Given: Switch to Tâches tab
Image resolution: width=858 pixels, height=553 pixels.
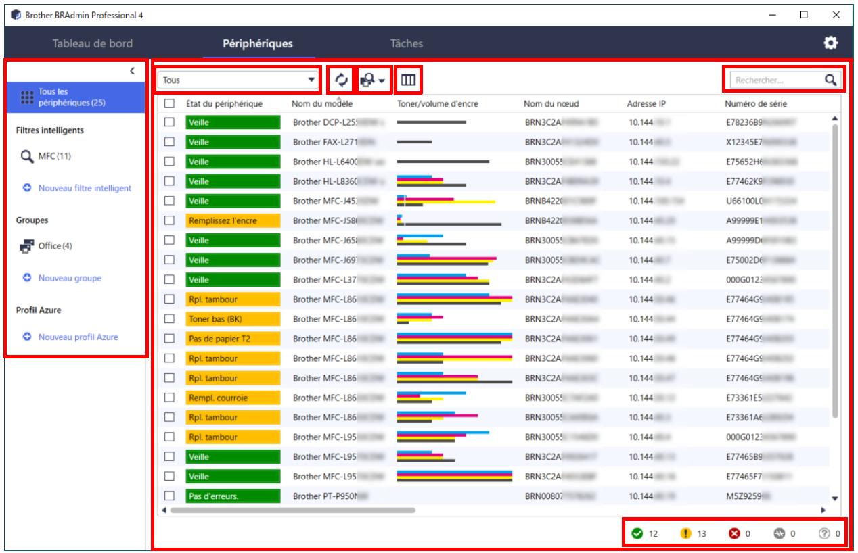Looking at the screenshot, I should [x=407, y=43].
